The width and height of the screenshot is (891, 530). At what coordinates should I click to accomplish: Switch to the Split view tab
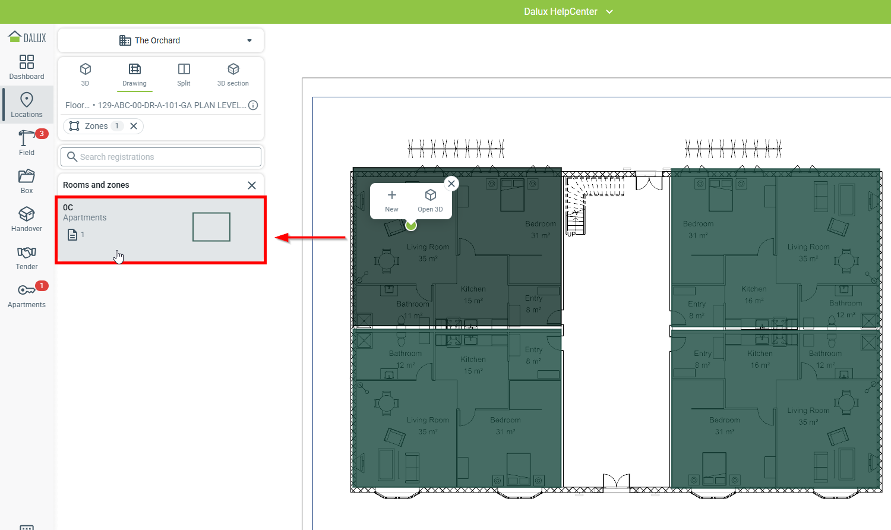click(x=184, y=74)
